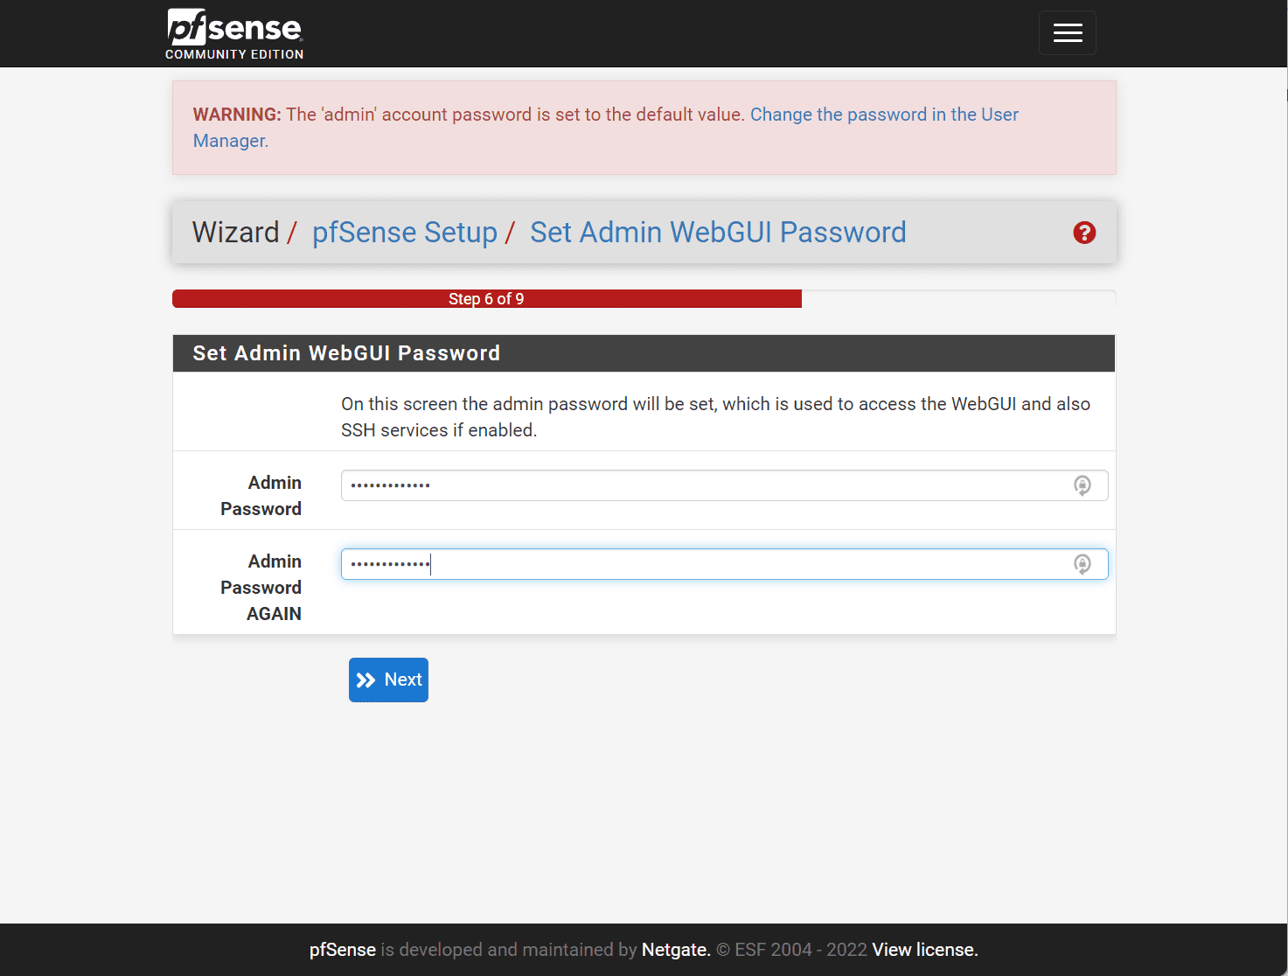Click the Wizard breadcrumb text

pos(235,233)
